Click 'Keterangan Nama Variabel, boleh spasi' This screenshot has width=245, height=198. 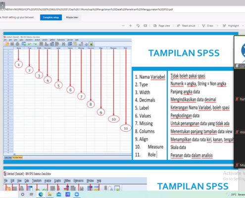click(200, 107)
